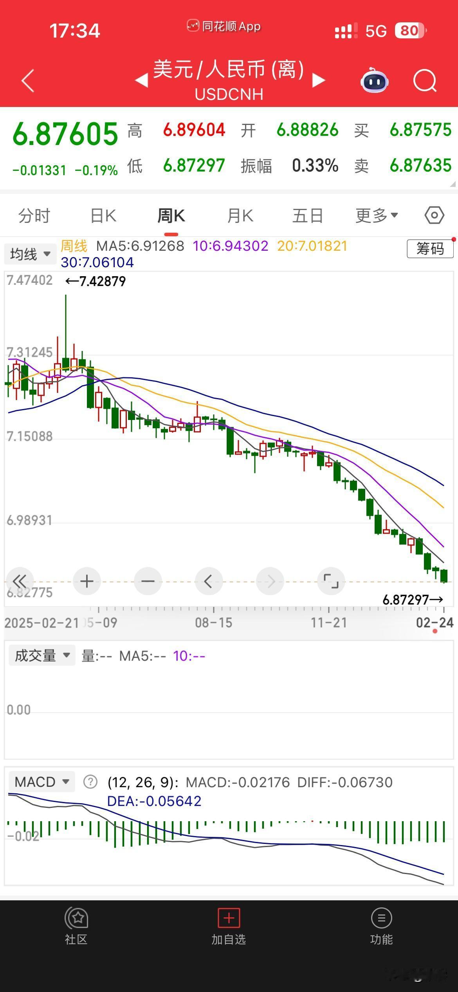Tap the 08-15 date marker
Image resolution: width=458 pixels, height=992 pixels.
tap(213, 623)
